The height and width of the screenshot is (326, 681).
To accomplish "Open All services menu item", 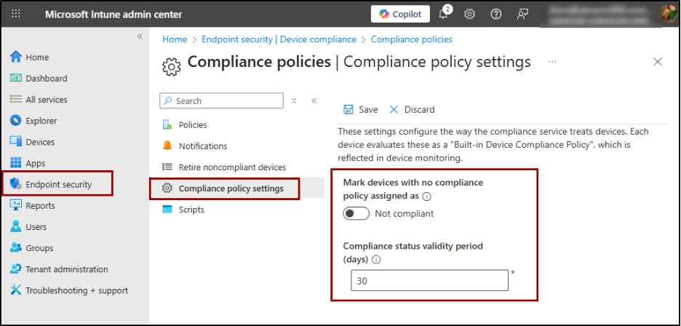I will [47, 100].
